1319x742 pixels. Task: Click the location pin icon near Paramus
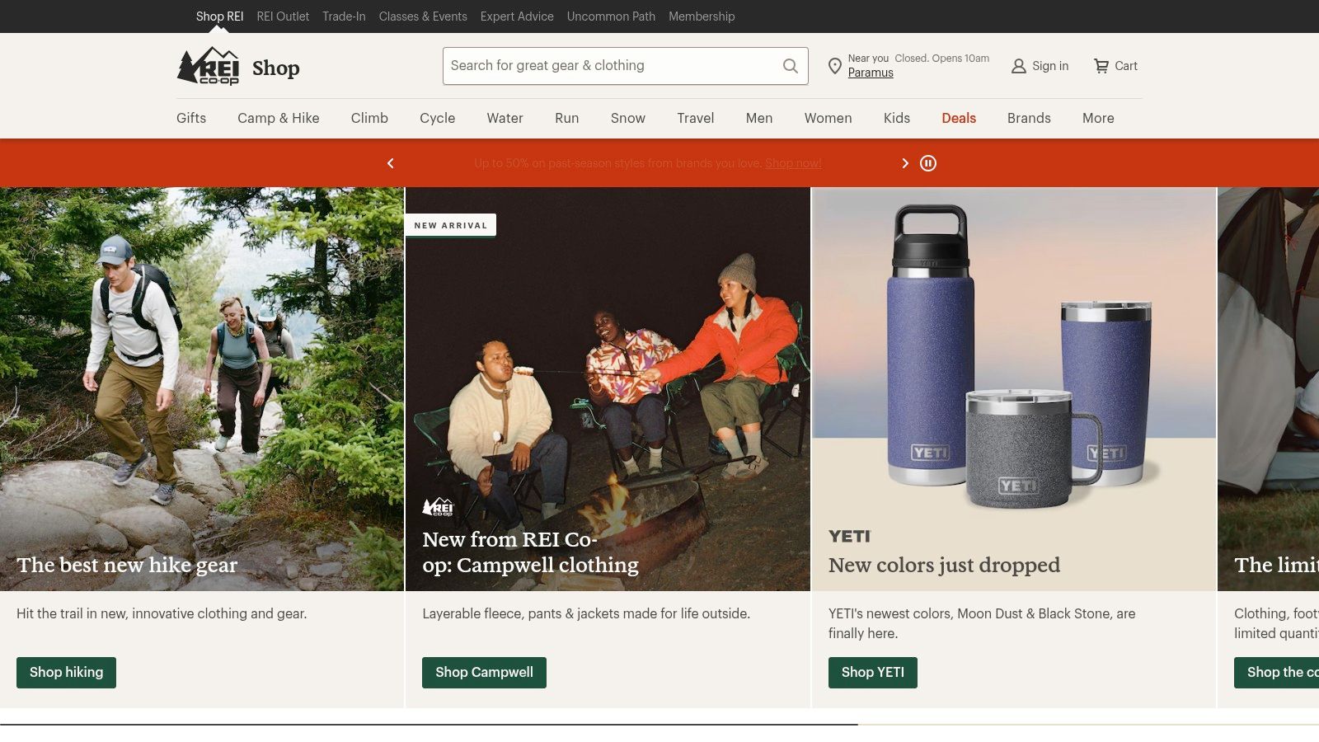835,66
